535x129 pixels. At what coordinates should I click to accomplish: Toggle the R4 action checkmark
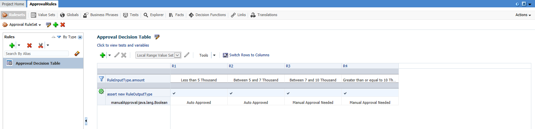[x=345, y=93]
